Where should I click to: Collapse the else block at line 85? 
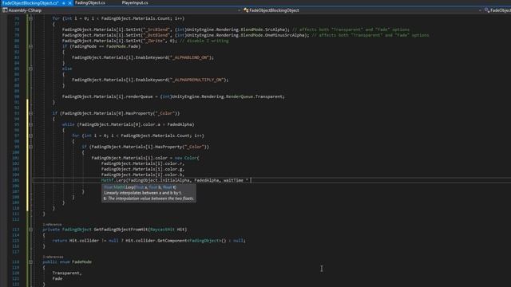click(30, 69)
